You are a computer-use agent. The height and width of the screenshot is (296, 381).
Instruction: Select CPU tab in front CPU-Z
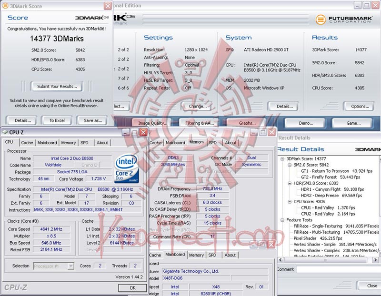[x=9, y=142]
